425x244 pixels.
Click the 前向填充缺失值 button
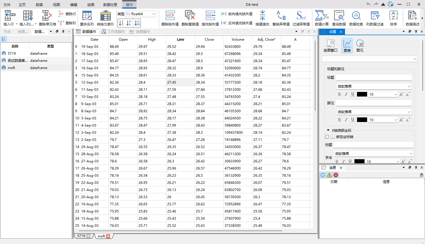coord(237,14)
